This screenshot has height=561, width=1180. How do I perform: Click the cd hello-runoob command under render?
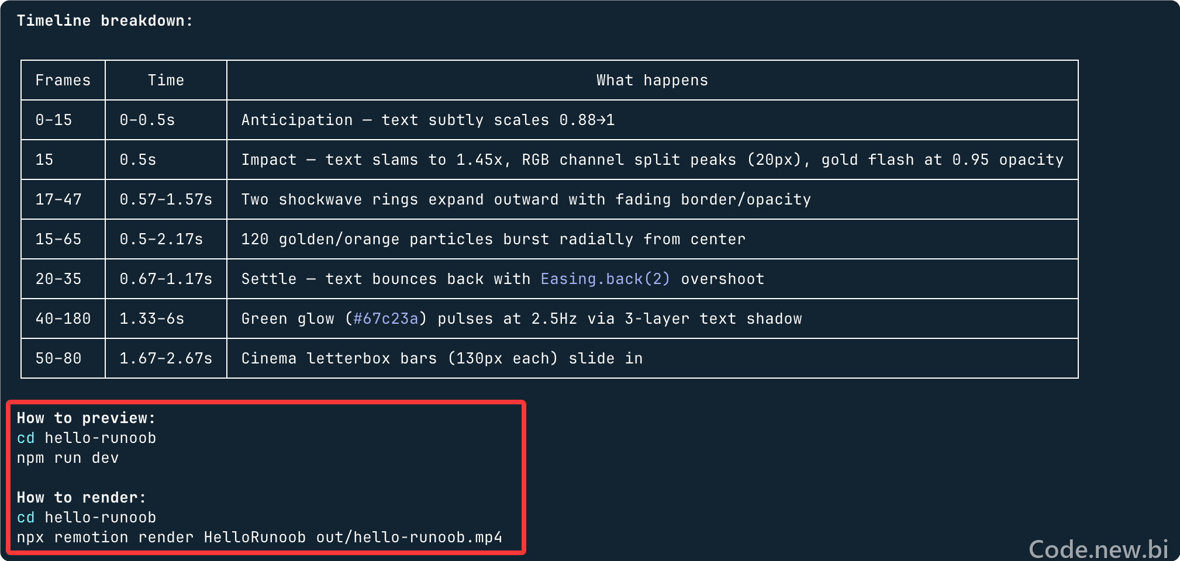pos(87,517)
